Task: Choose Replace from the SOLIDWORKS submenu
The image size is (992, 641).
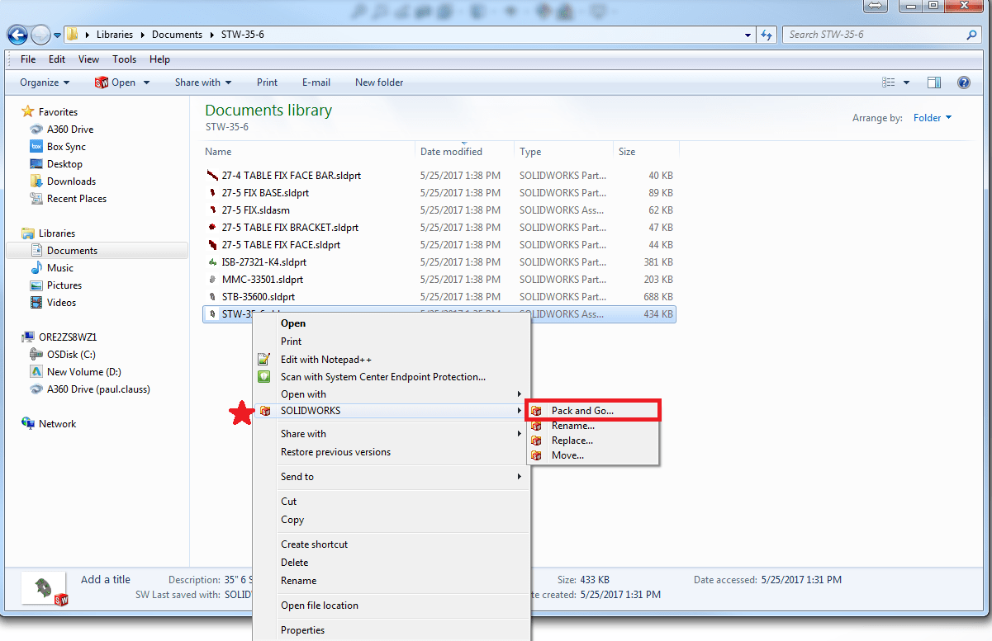Action: (570, 440)
